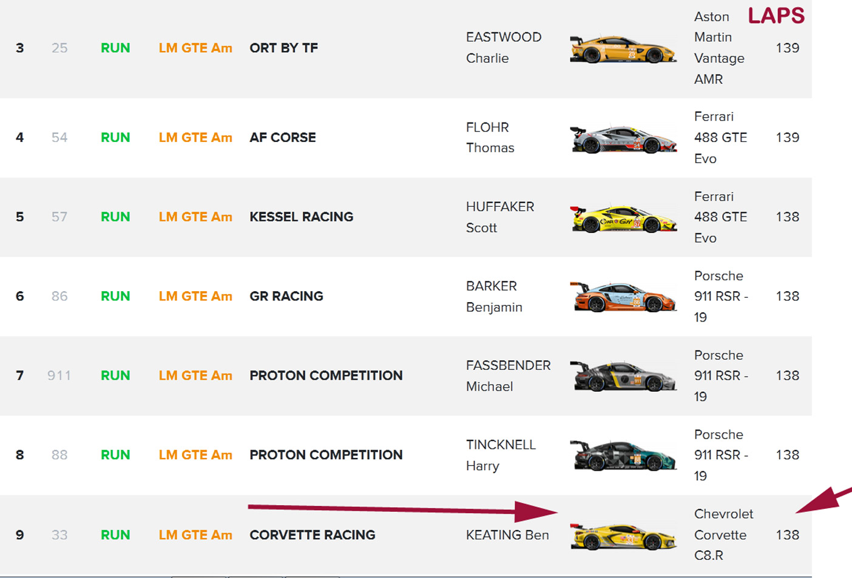Viewport: 852px width, 578px height.
Task: Click the silver AF Corse Ferrari car image
Action: pos(623,139)
